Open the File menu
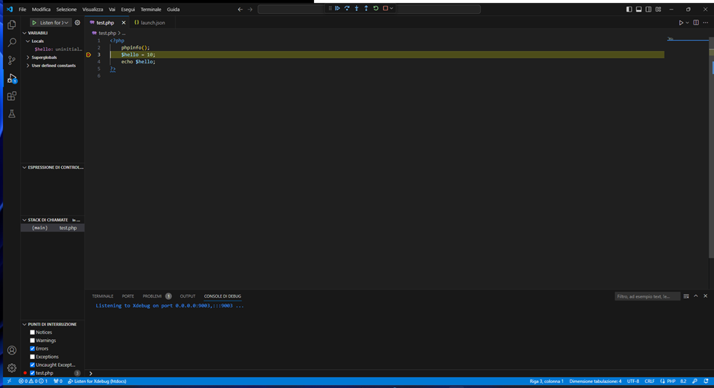This screenshot has width=714, height=388. (x=23, y=9)
